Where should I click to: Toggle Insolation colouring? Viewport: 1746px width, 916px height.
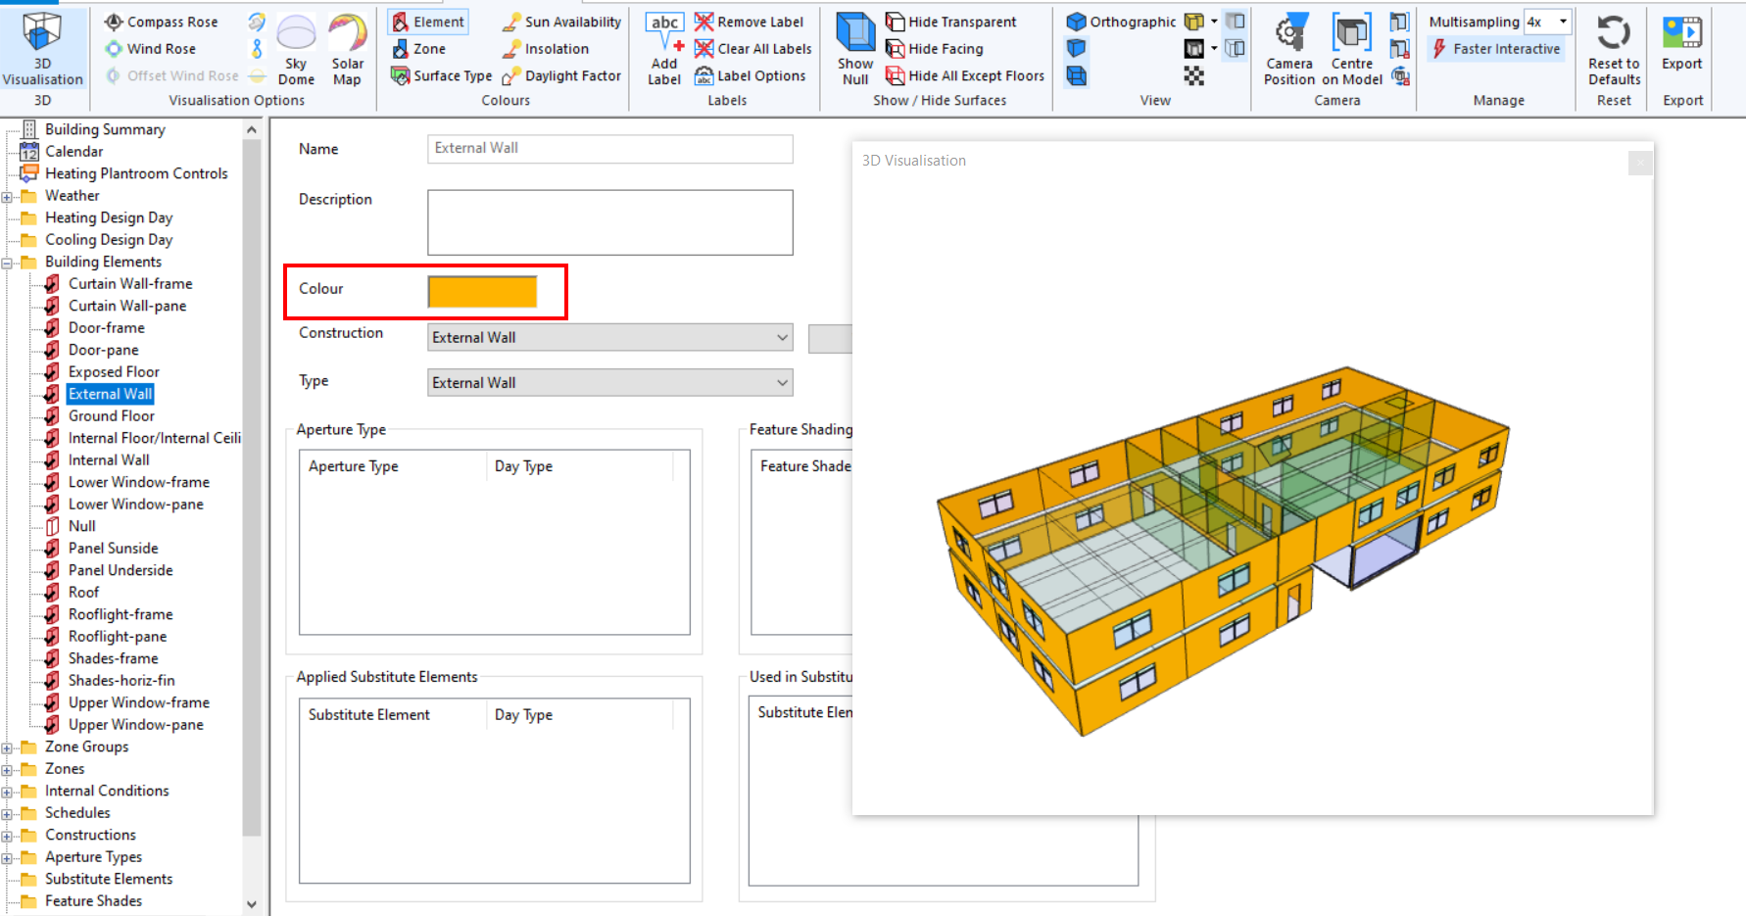546,48
